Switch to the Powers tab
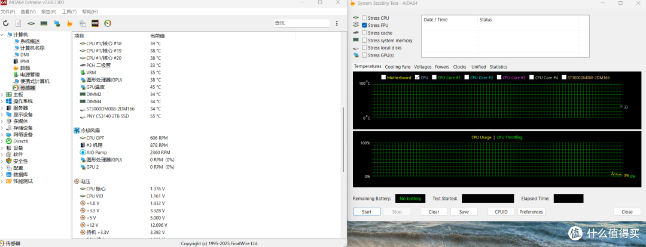646x247 pixels. click(442, 67)
